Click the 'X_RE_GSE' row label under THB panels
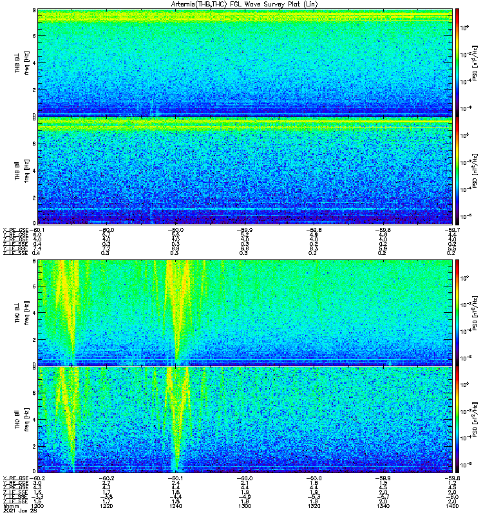This screenshot has height=515, width=483. tap(15, 230)
